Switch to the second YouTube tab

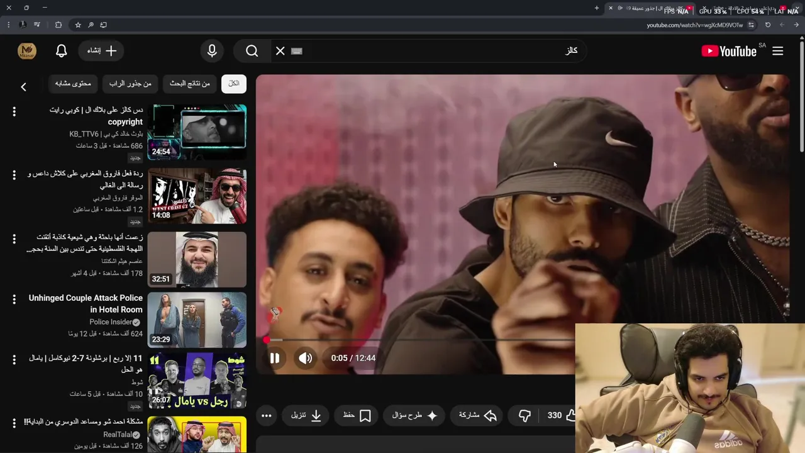click(x=742, y=9)
